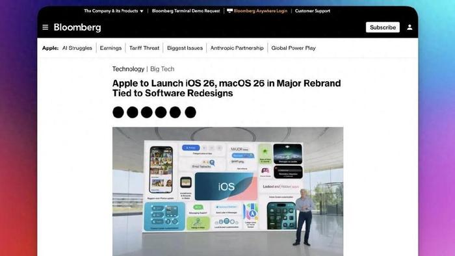The image size is (455, 256).
Task: Click the Big Tech category link
Action: [x=162, y=69]
